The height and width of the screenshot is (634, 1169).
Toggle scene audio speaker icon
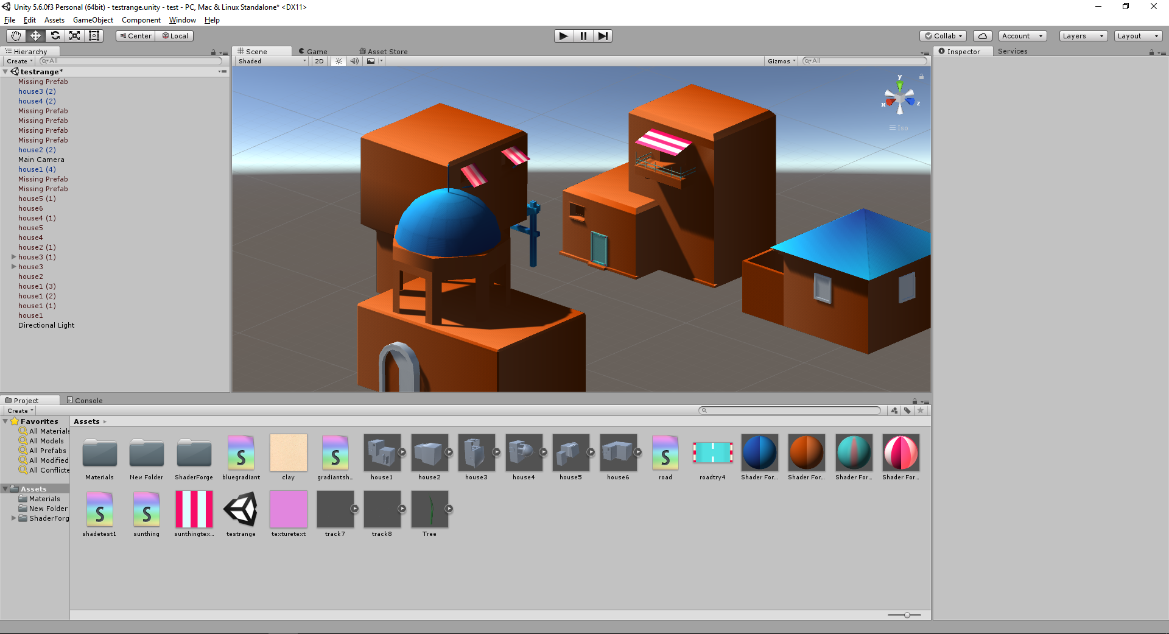pyautogui.click(x=354, y=61)
